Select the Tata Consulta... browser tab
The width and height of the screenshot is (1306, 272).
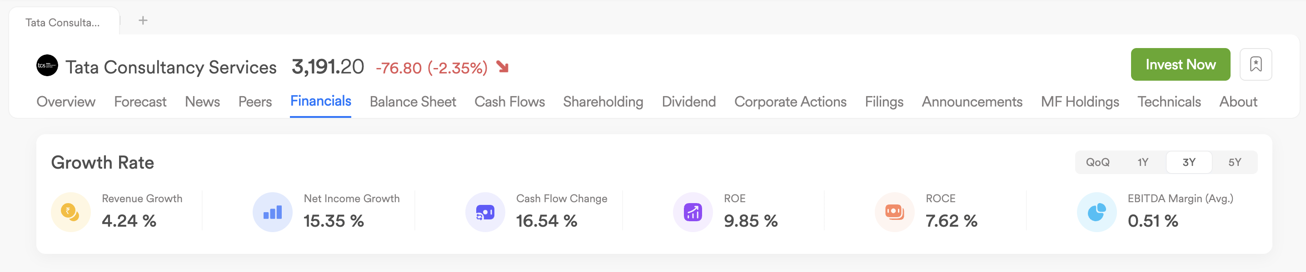pyautogui.click(x=62, y=23)
